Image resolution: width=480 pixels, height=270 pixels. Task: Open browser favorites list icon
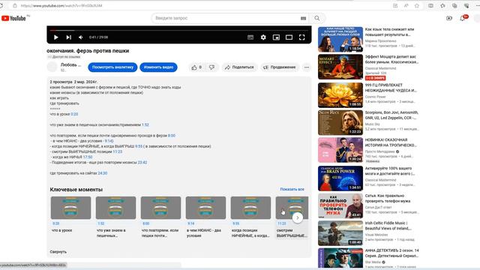click(442, 5)
